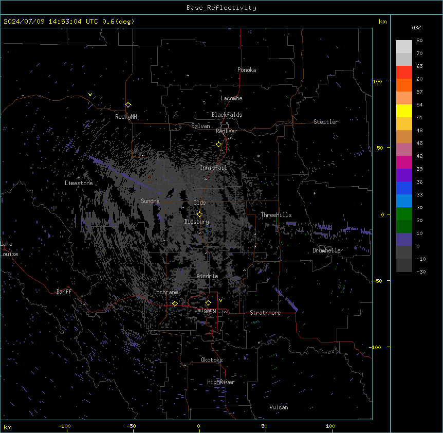Image resolution: width=443 pixels, height=433 pixels.
Task: Click the red 60-65 dBZ legend swatch
Action: click(x=404, y=72)
